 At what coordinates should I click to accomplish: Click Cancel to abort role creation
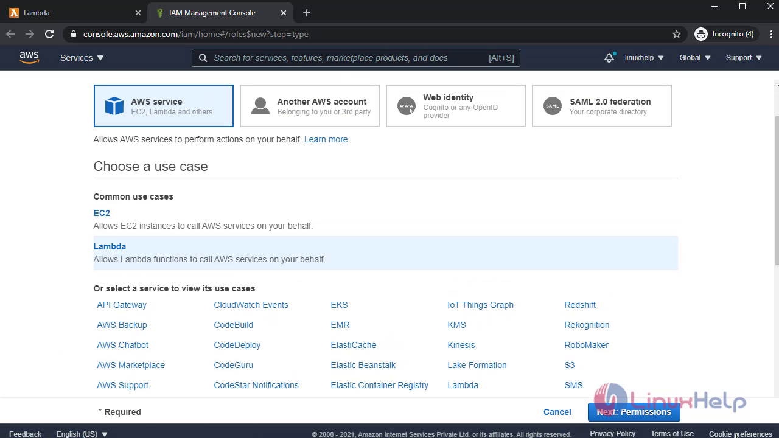557,412
